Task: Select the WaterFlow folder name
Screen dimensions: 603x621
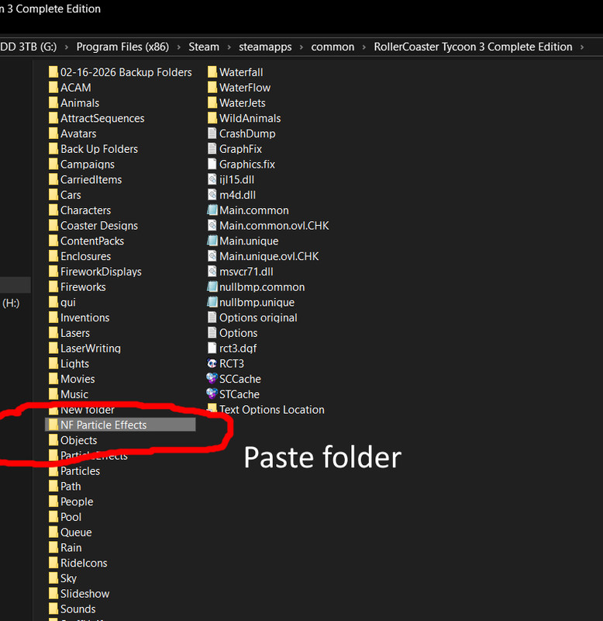Action: (x=245, y=87)
